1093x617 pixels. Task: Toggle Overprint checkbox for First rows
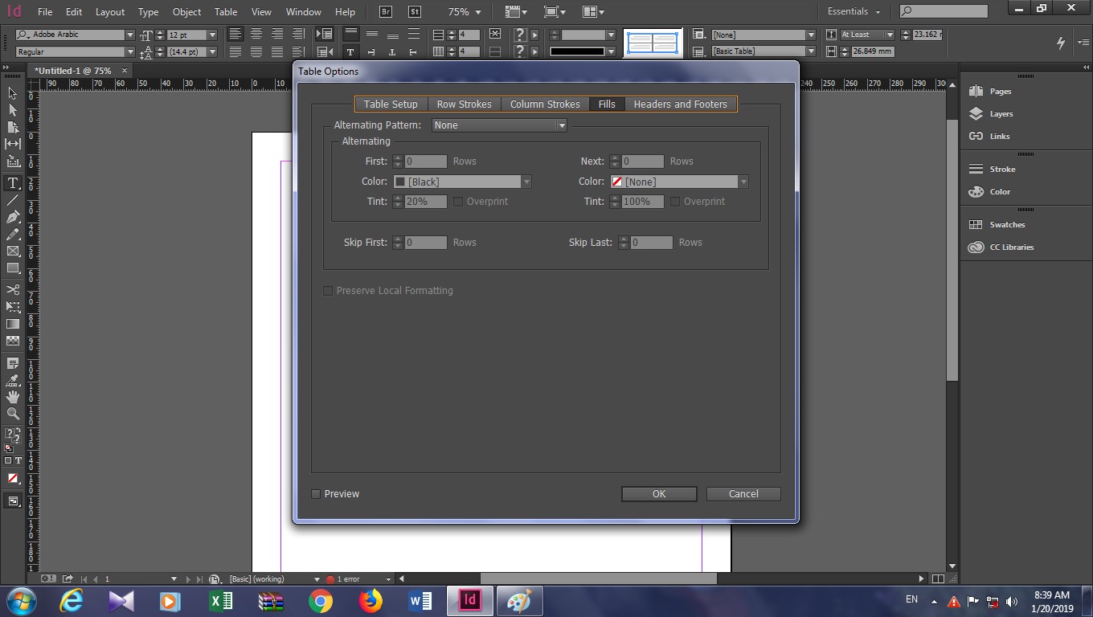(x=458, y=202)
